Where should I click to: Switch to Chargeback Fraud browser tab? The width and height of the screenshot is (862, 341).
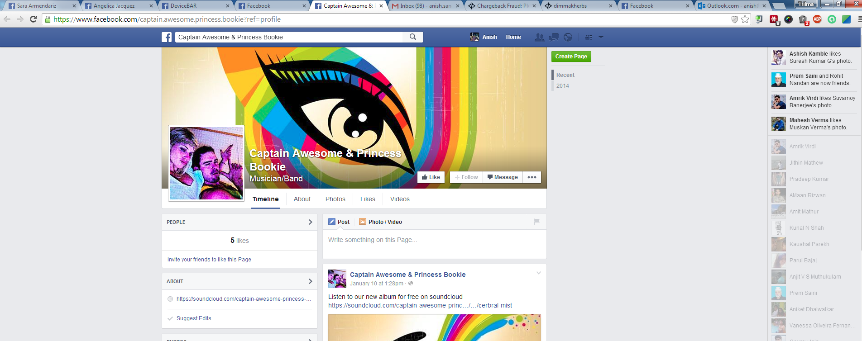point(502,6)
